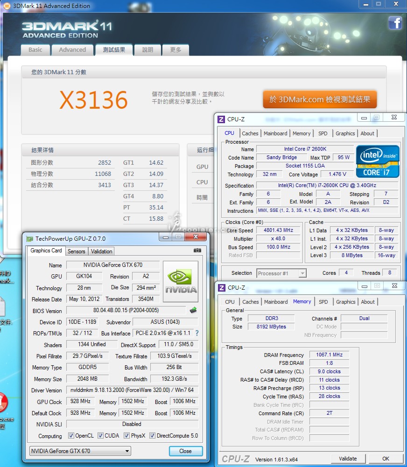Image resolution: width=407 pixels, height=467 pixels.
Task: Open Mainboard tab in CPU-Z CPU window
Action: point(275,133)
